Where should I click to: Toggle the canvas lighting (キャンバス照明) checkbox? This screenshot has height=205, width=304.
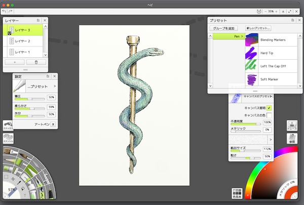(x=269, y=108)
